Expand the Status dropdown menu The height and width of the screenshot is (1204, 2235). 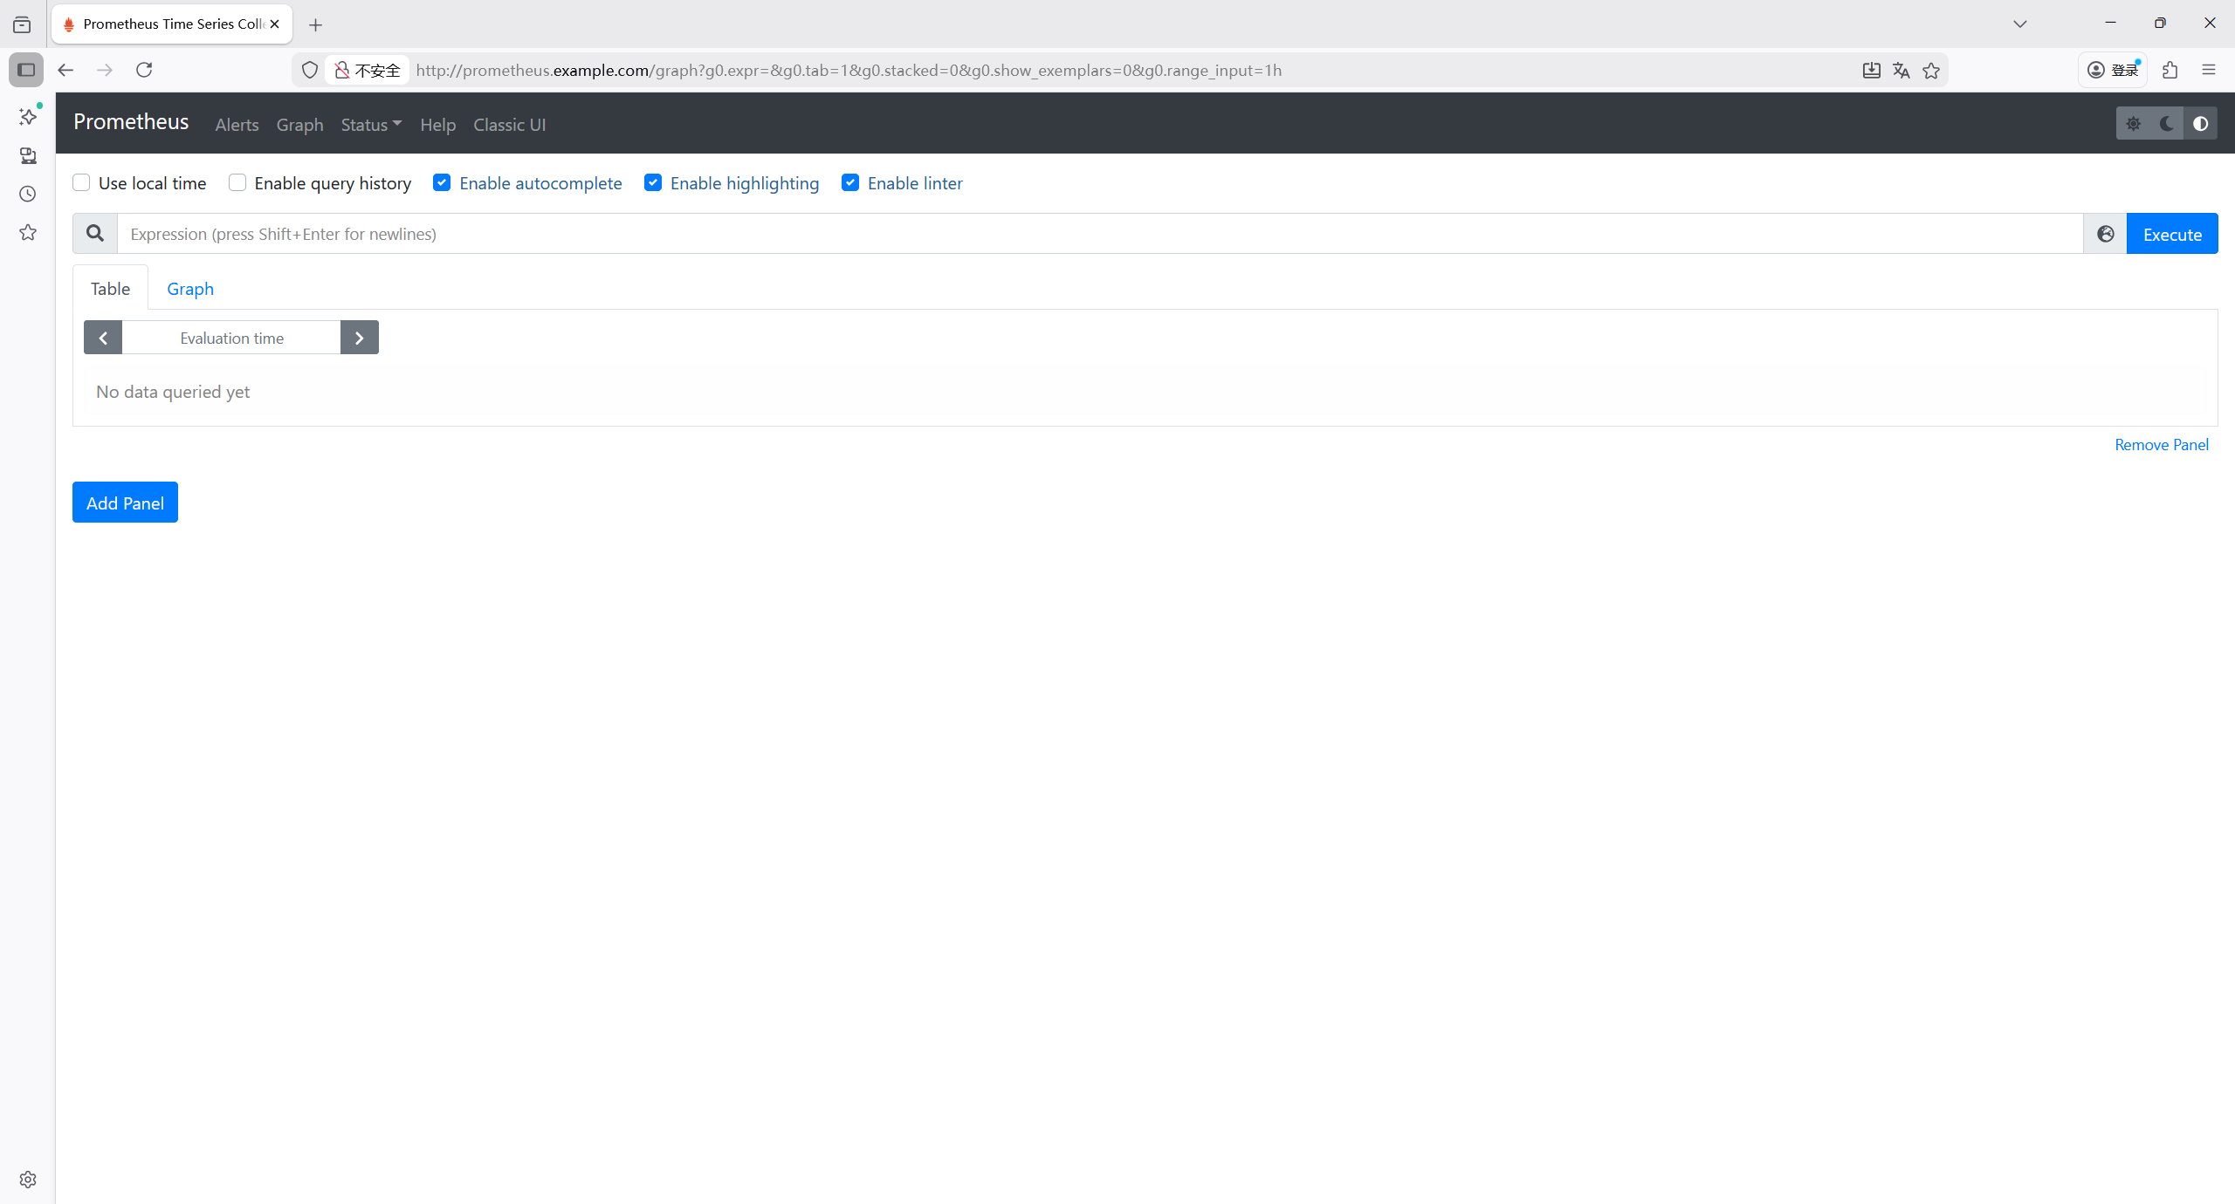pyautogui.click(x=371, y=125)
